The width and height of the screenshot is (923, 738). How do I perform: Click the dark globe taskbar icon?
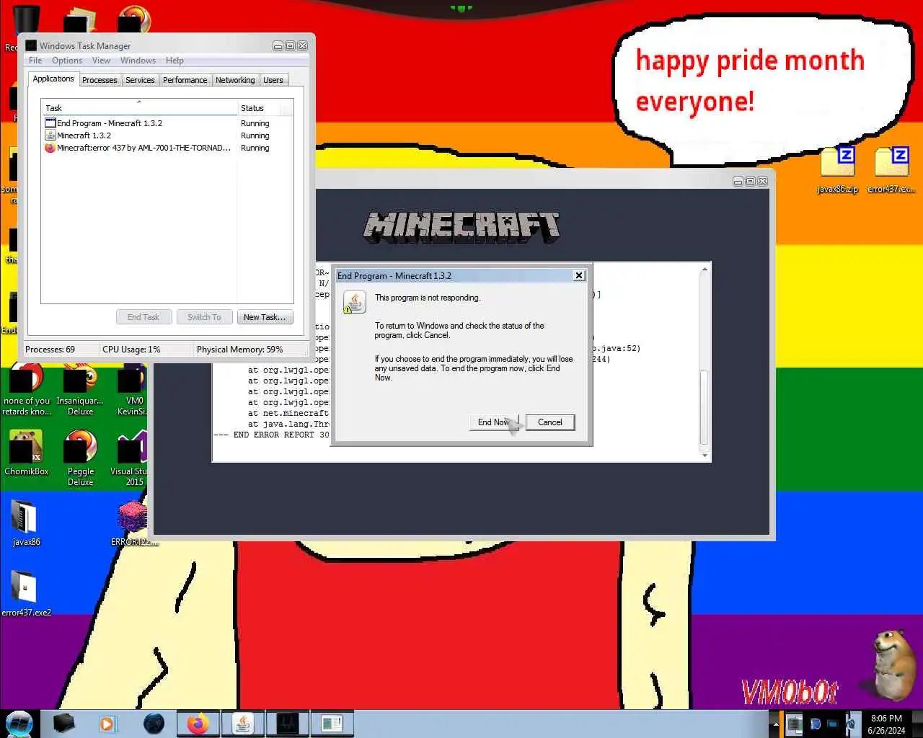pos(154,724)
